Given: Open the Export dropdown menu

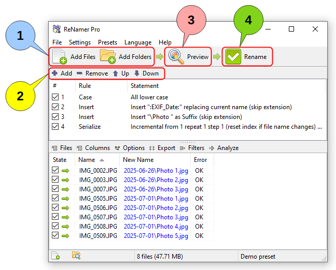Looking at the screenshot, I should coord(162,148).
